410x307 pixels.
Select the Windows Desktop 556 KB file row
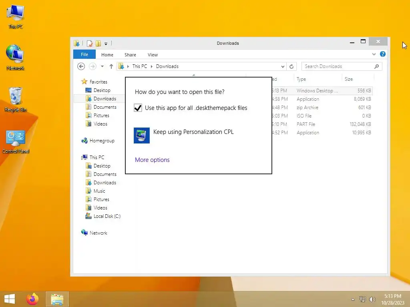point(322,91)
